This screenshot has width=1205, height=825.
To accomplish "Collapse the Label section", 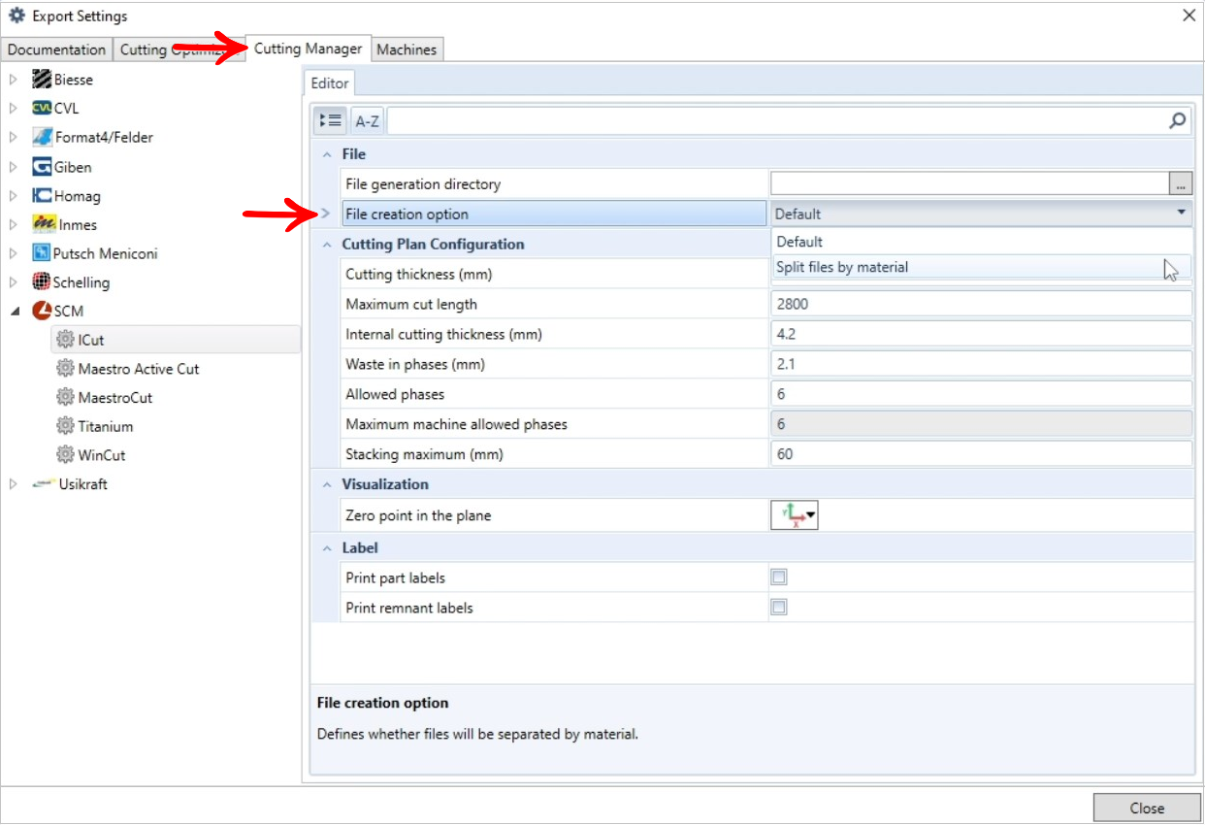I will tap(327, 548).
